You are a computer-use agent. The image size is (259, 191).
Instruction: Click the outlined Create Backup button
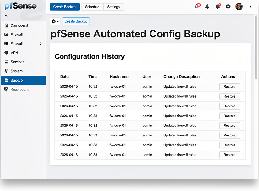[76, 21]
